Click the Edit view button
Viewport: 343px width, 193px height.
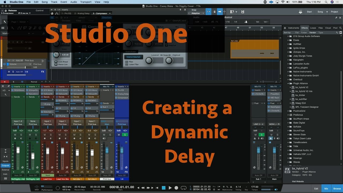point(316,188)
